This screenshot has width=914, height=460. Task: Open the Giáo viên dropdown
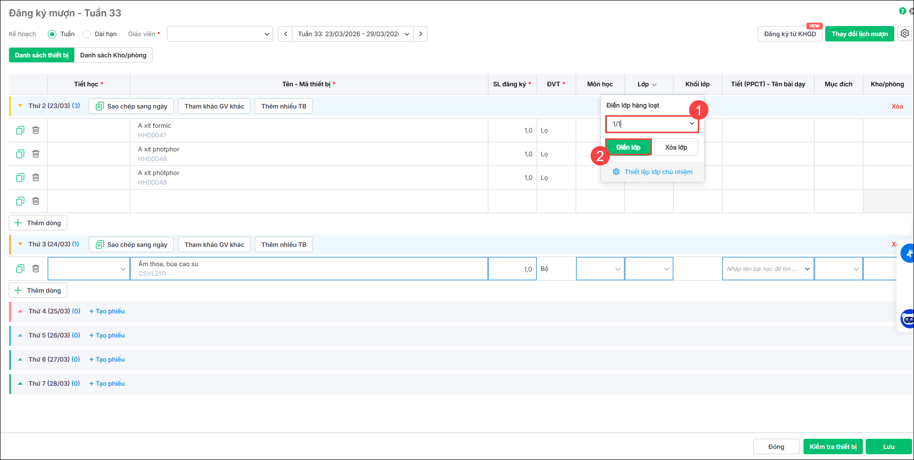click(x=220, y=34)
